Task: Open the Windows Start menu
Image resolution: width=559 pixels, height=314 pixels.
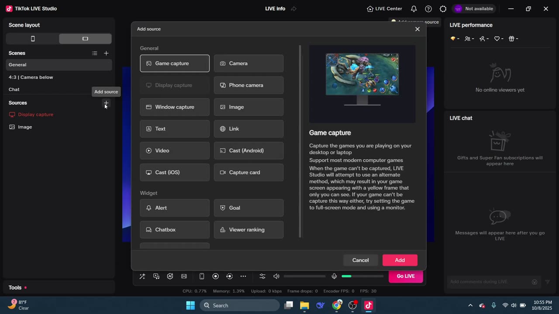Action: (190, 305)
